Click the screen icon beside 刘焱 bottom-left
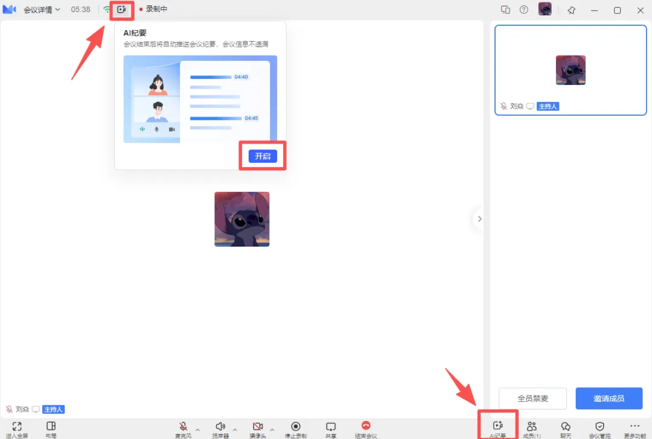 pos(36,409)
